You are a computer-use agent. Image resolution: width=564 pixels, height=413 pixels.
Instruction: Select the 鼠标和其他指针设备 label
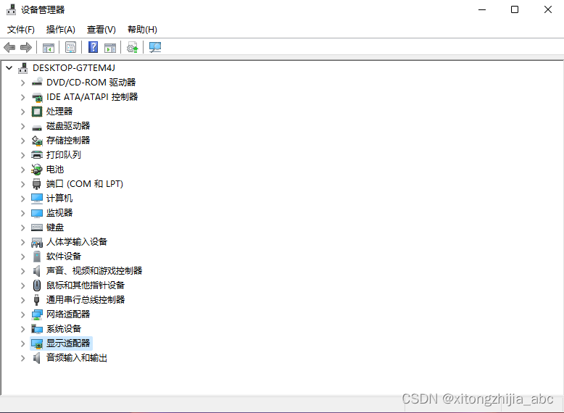pyautogui.click(x=86, y=285)
